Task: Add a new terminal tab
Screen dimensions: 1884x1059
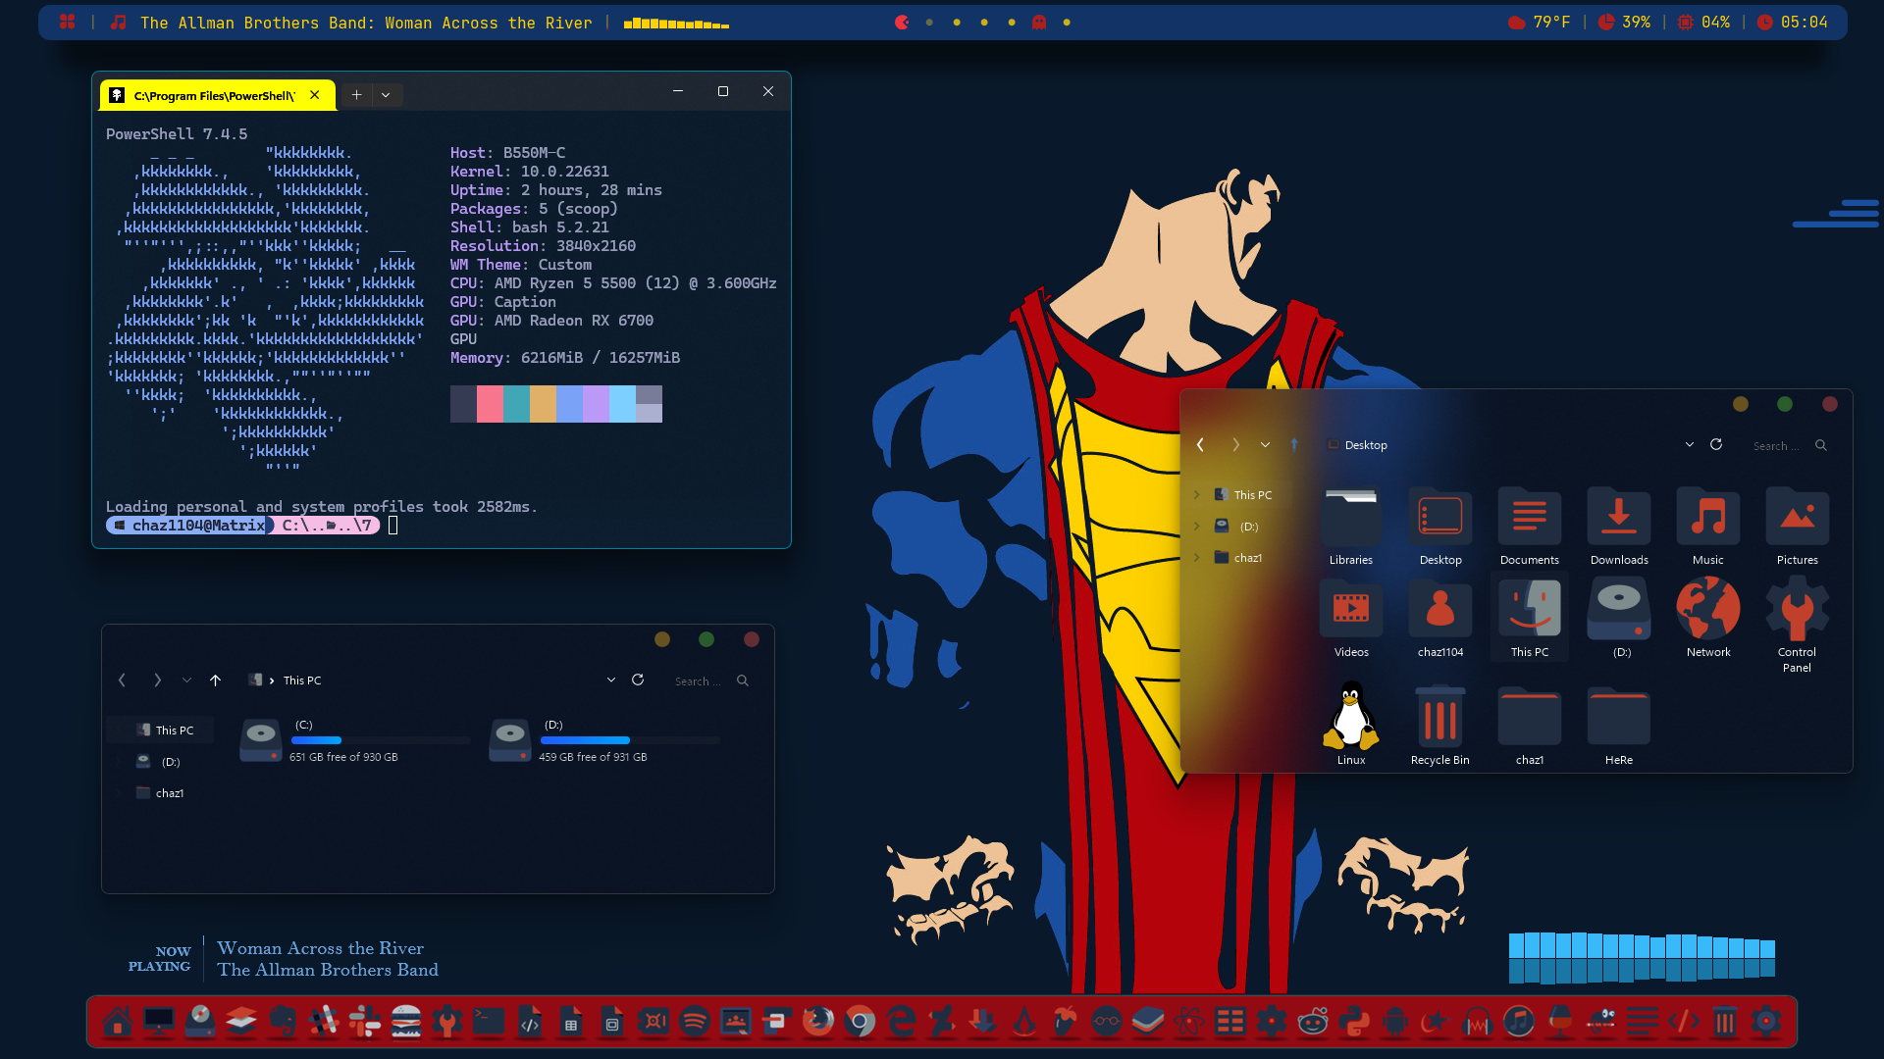Action: tap(357, 95)
